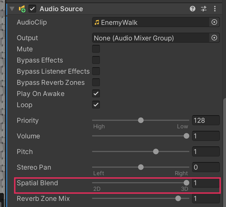
Task: Toggle the Bypass Effects checkbox
Action: point(96,60)
